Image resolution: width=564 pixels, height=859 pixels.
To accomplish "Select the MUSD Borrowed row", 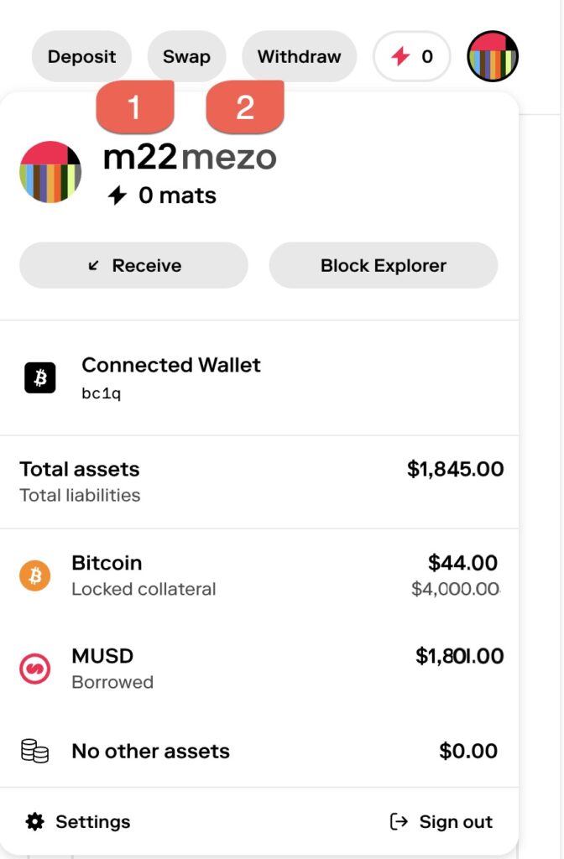I will point(258,669).
